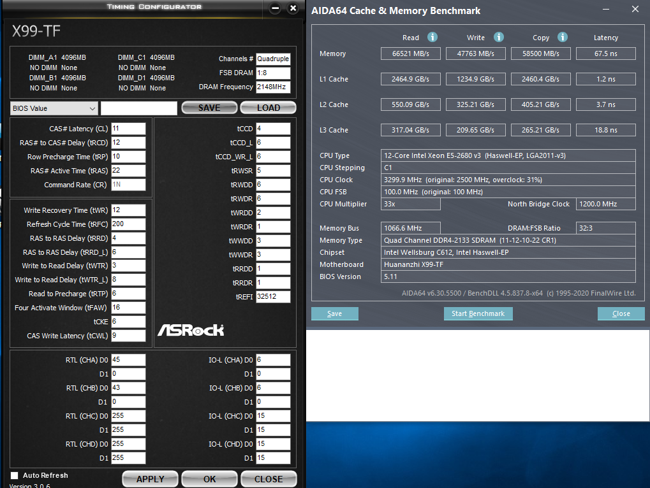
Task: Click the FSB DRAM ratio field
Action: point(273,73)
